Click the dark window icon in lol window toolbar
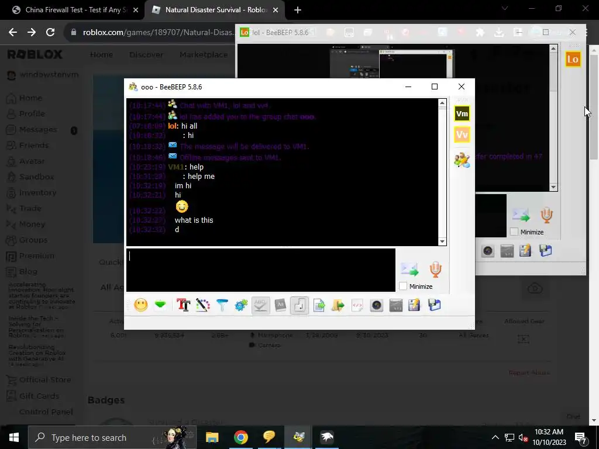Screen dimensions: 599x449 pyautogui.click(x=507, y=251)
